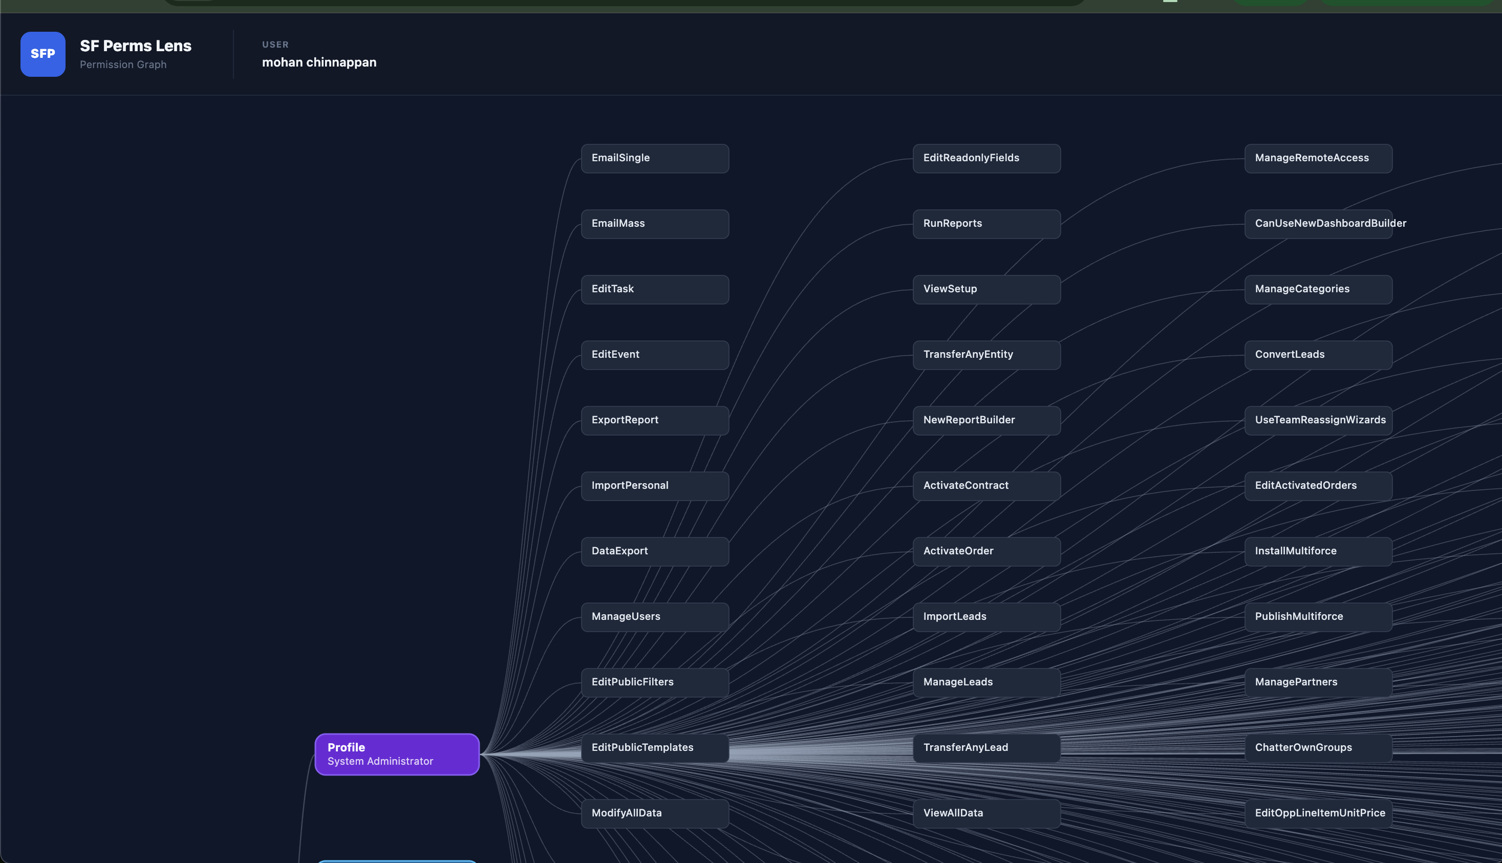Click the EditTask permission node
This screenshot has width=1502, height=863.
pos(655,289)
